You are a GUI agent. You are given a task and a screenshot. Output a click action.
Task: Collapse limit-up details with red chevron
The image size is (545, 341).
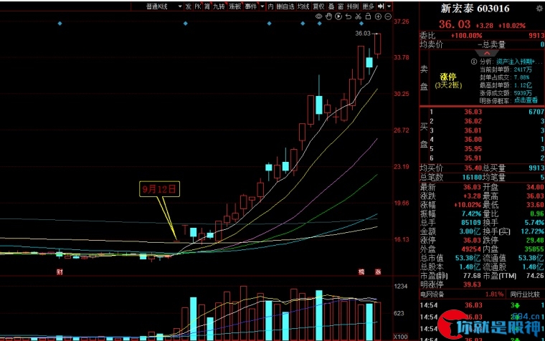point(487,53)
